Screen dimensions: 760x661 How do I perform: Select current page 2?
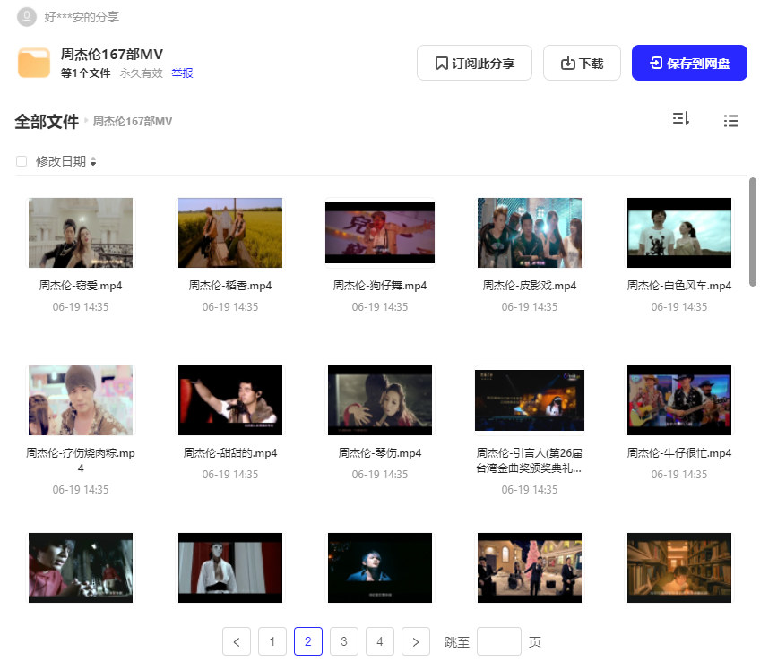pyautogui.click(x=308, y=641)
